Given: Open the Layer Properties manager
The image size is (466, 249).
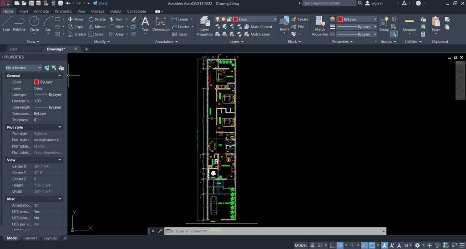Looking at the screenshot, I should click(204, 26).
